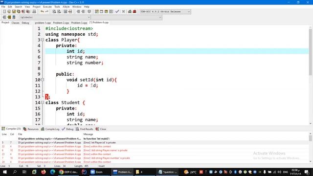The width and height of the screenshot is (313, 176).
Task: Click the Save file toolbar icon
Action: [x=14, y=12]
